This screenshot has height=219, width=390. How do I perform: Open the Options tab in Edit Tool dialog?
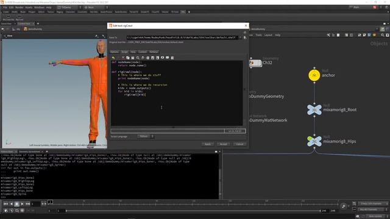(115, 52)
